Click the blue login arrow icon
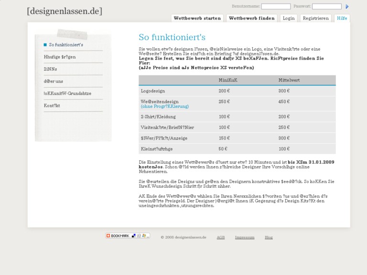The image size is (367, 275). point(347,7)
